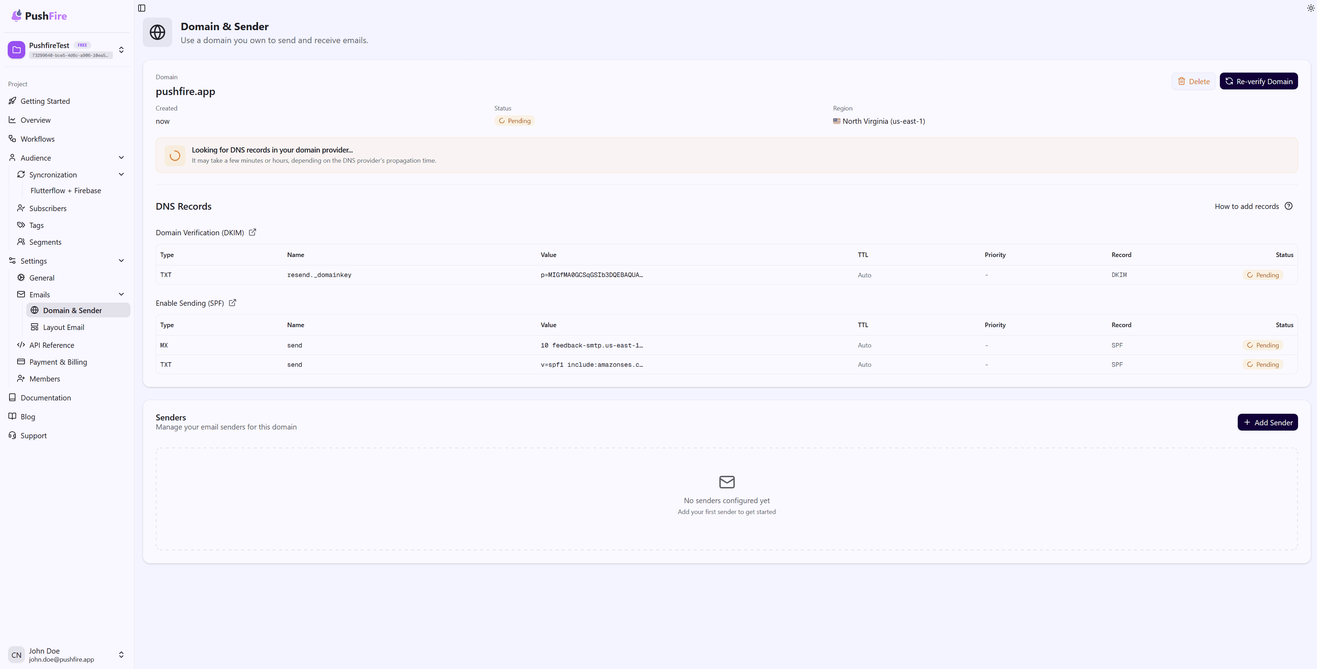Open the external link icon next to Enable Sending (SPF)
The image size is (1317, 669).
(x=232, y=303)
